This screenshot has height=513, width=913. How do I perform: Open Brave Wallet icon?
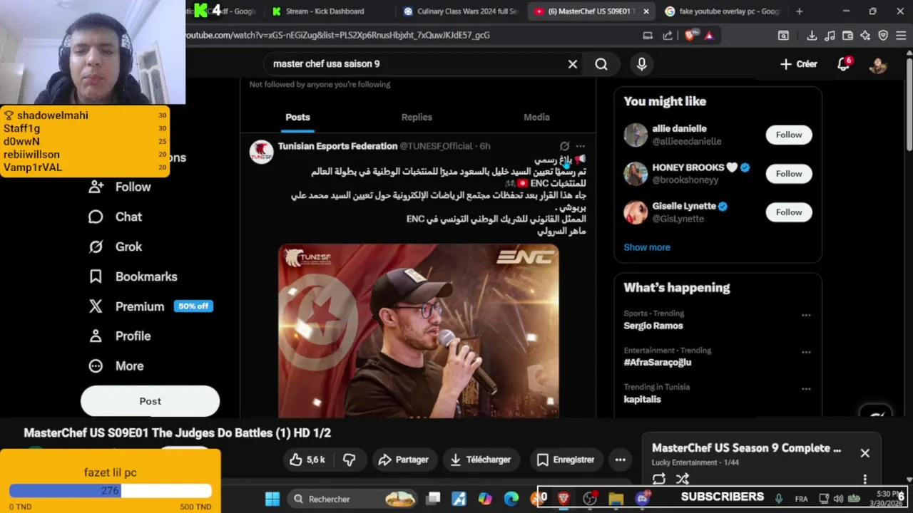coord(847,35)
